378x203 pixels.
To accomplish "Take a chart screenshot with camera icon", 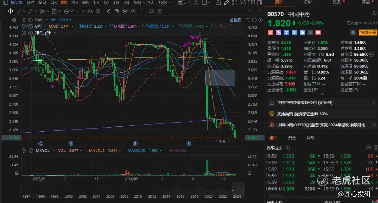I will click(x=218, y=3).
